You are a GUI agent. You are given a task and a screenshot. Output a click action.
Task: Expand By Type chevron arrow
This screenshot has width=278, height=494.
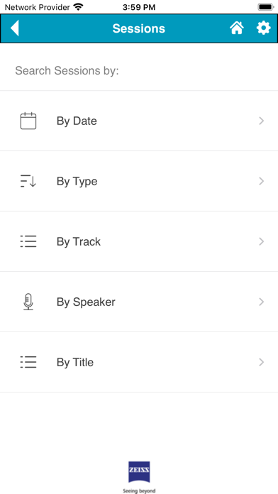(x=261, y=181)
